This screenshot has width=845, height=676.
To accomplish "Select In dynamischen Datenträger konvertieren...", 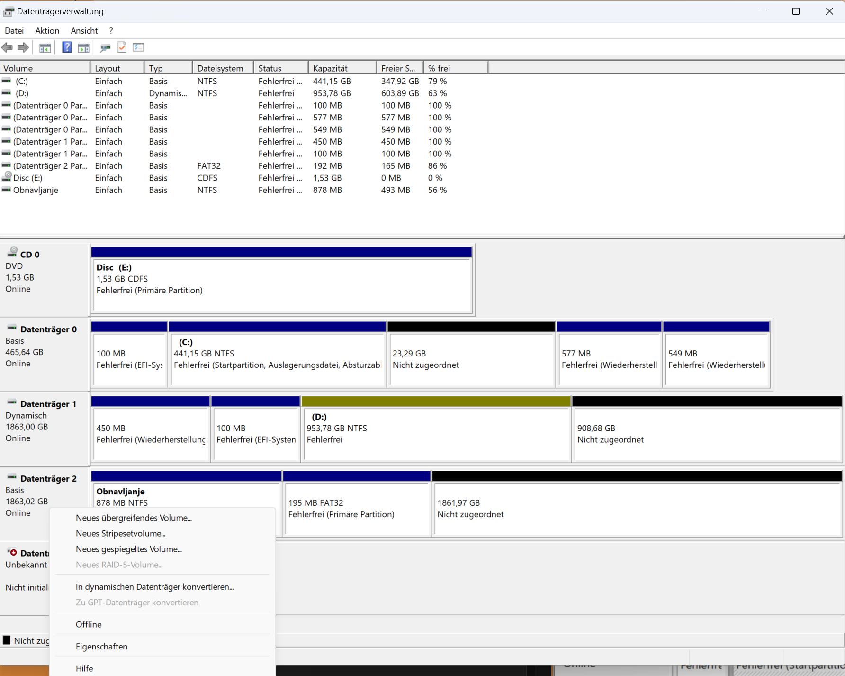I will 162,587.
